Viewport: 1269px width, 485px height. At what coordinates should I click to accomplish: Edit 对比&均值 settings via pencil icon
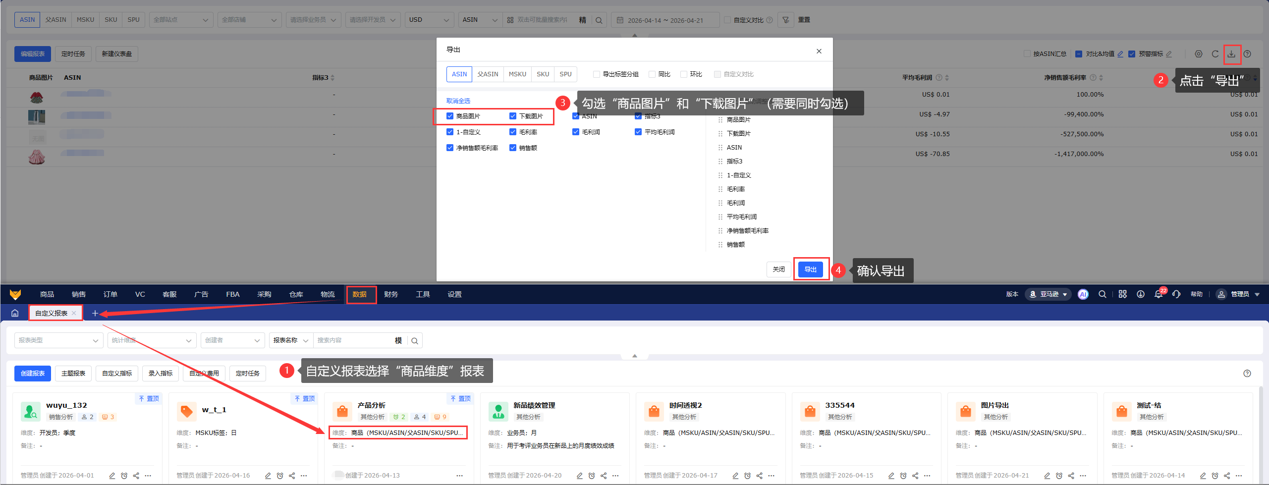click(1120, 54)
